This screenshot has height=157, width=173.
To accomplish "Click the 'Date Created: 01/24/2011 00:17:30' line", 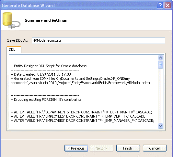I will point(40,74).
